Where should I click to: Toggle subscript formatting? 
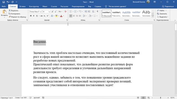pyautogui.click(x=45, y=16)
